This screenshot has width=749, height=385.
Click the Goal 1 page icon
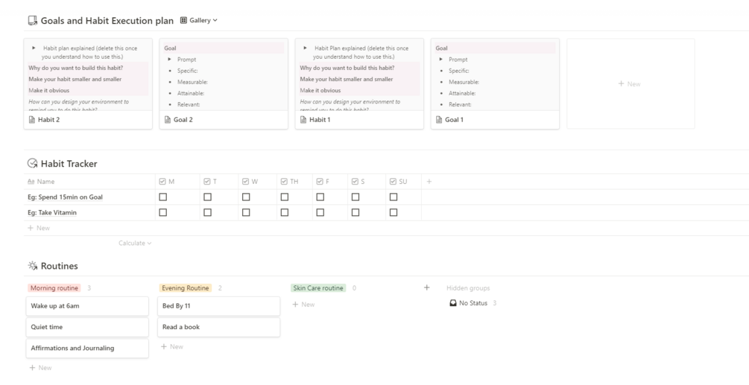(x=439, y=120)
